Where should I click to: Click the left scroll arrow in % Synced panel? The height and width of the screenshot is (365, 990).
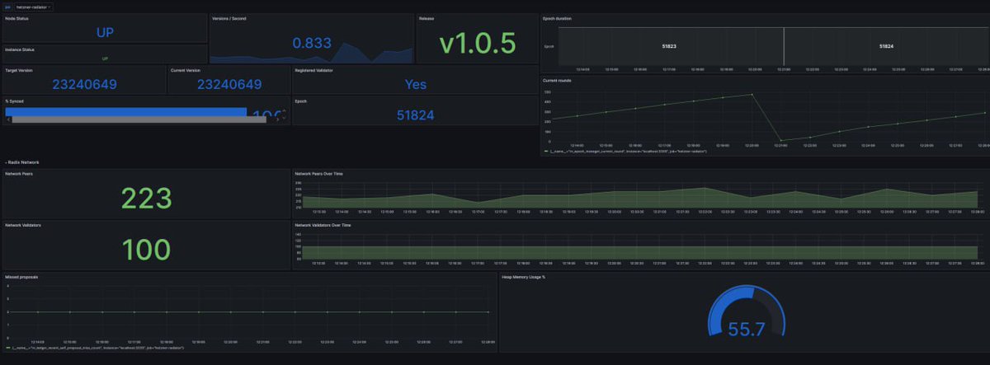point(7,119)
